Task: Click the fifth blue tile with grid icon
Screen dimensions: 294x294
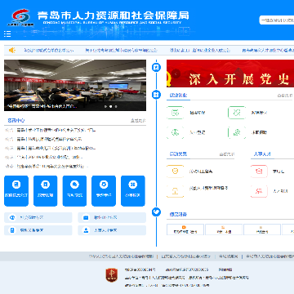Action: (x=133, y=191)
